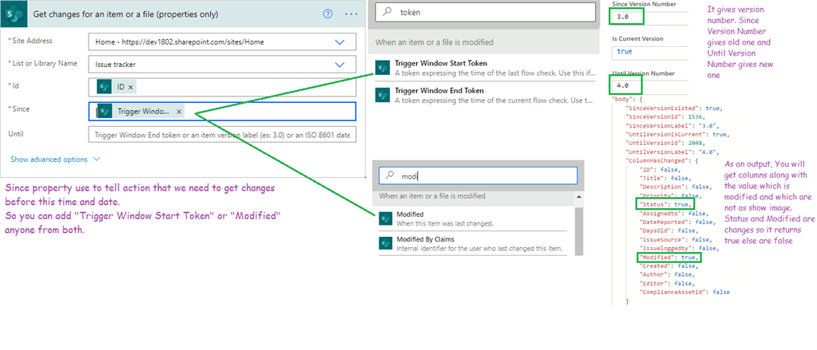817x350 pixels.
Task: Click icon beside Trigger Window Start Token
Action: (383, 68)
